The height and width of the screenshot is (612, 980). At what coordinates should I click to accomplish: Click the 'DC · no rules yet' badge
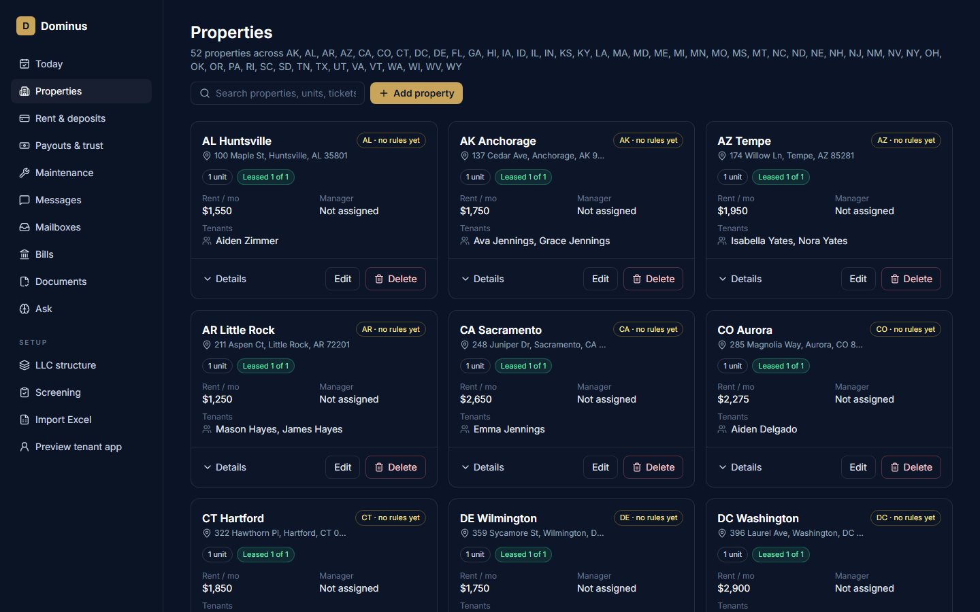tap(906, 517)
